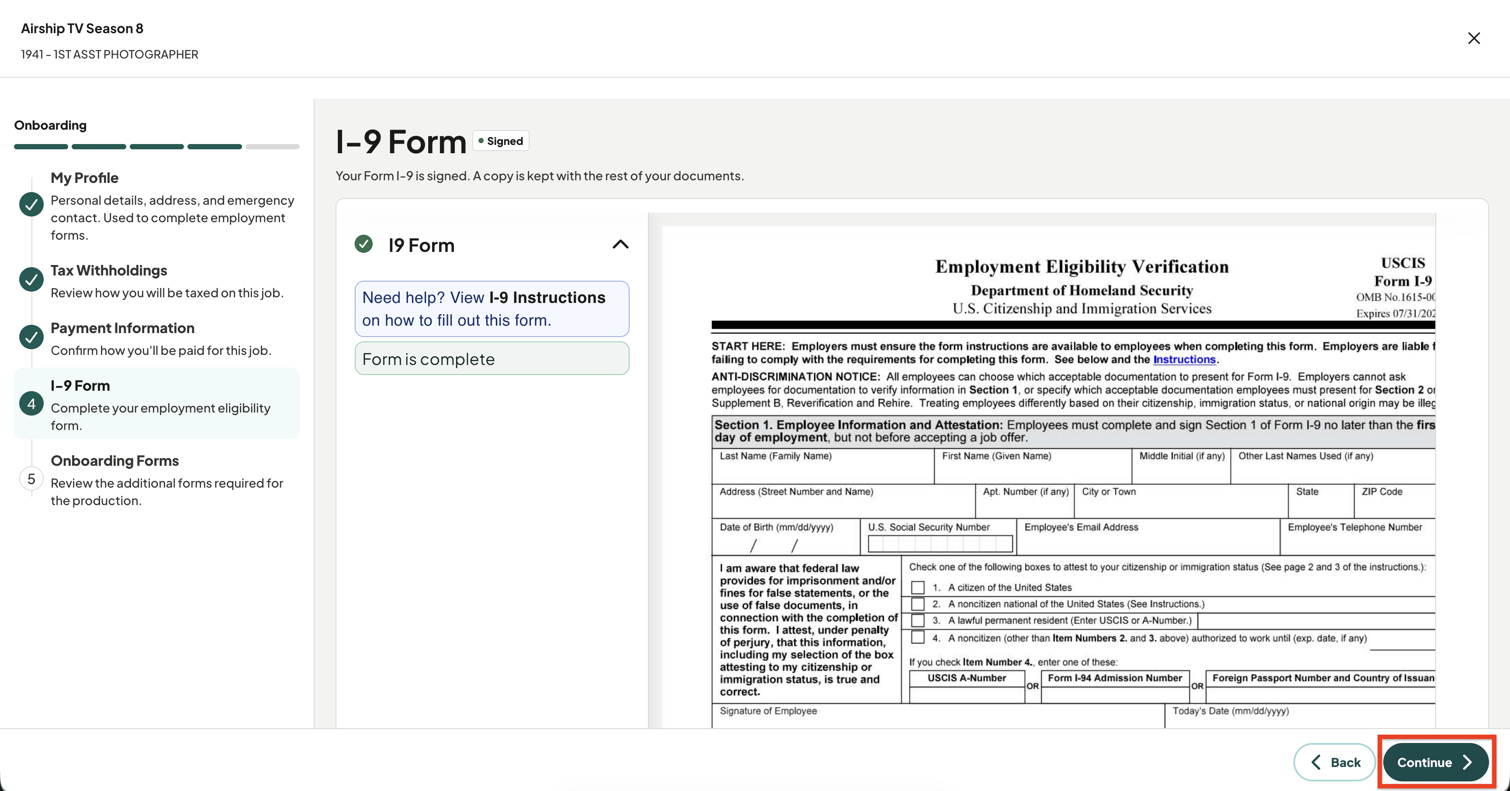Screen dimensions: 1510x791
Task: Check 'A lawful permanent resident' box
Action: pos(918,620)
